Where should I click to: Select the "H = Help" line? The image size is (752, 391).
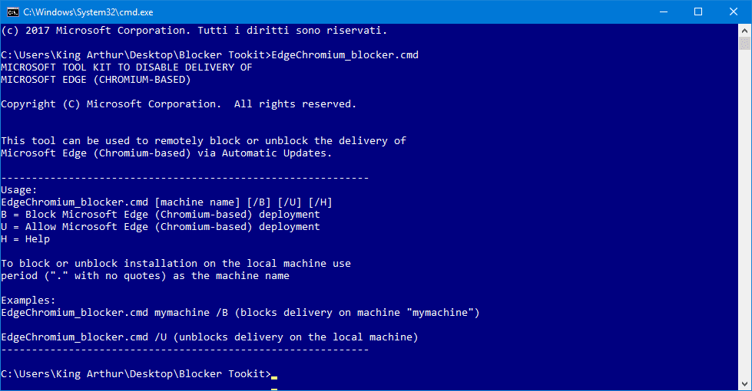coord(25,239)
